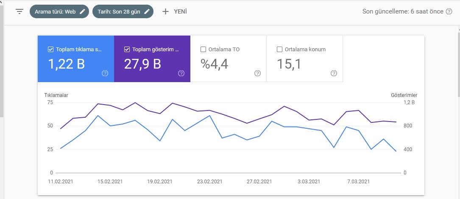Edit the Arama türü: Web filter chip
The width and height of the screenshot is (460, 199).
(59, 12)
